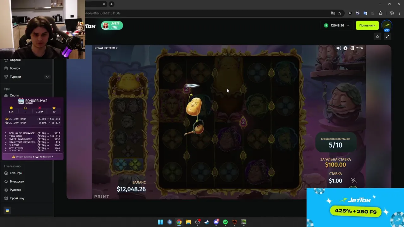Open Discord from the taskbar
The image size is (404, 227).
pyautogui.click(x=216, y=222)
